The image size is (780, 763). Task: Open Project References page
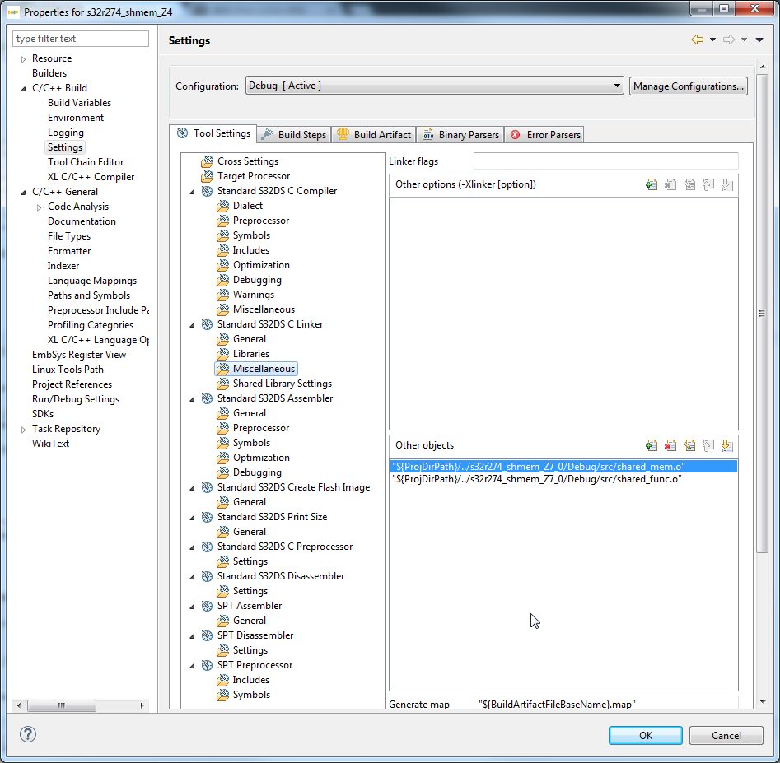point(72,384)
